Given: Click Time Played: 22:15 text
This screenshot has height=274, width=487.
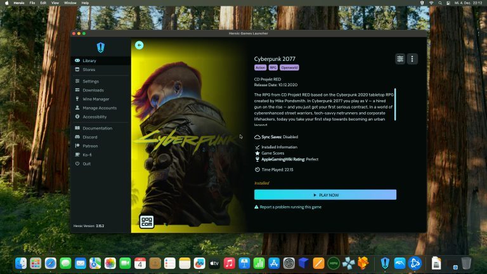Looking at the screenshot, I should [x=274, y=169].
